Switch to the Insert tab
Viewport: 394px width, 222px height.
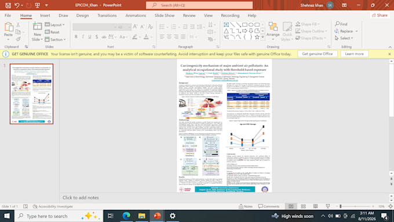tap(45, 15)
